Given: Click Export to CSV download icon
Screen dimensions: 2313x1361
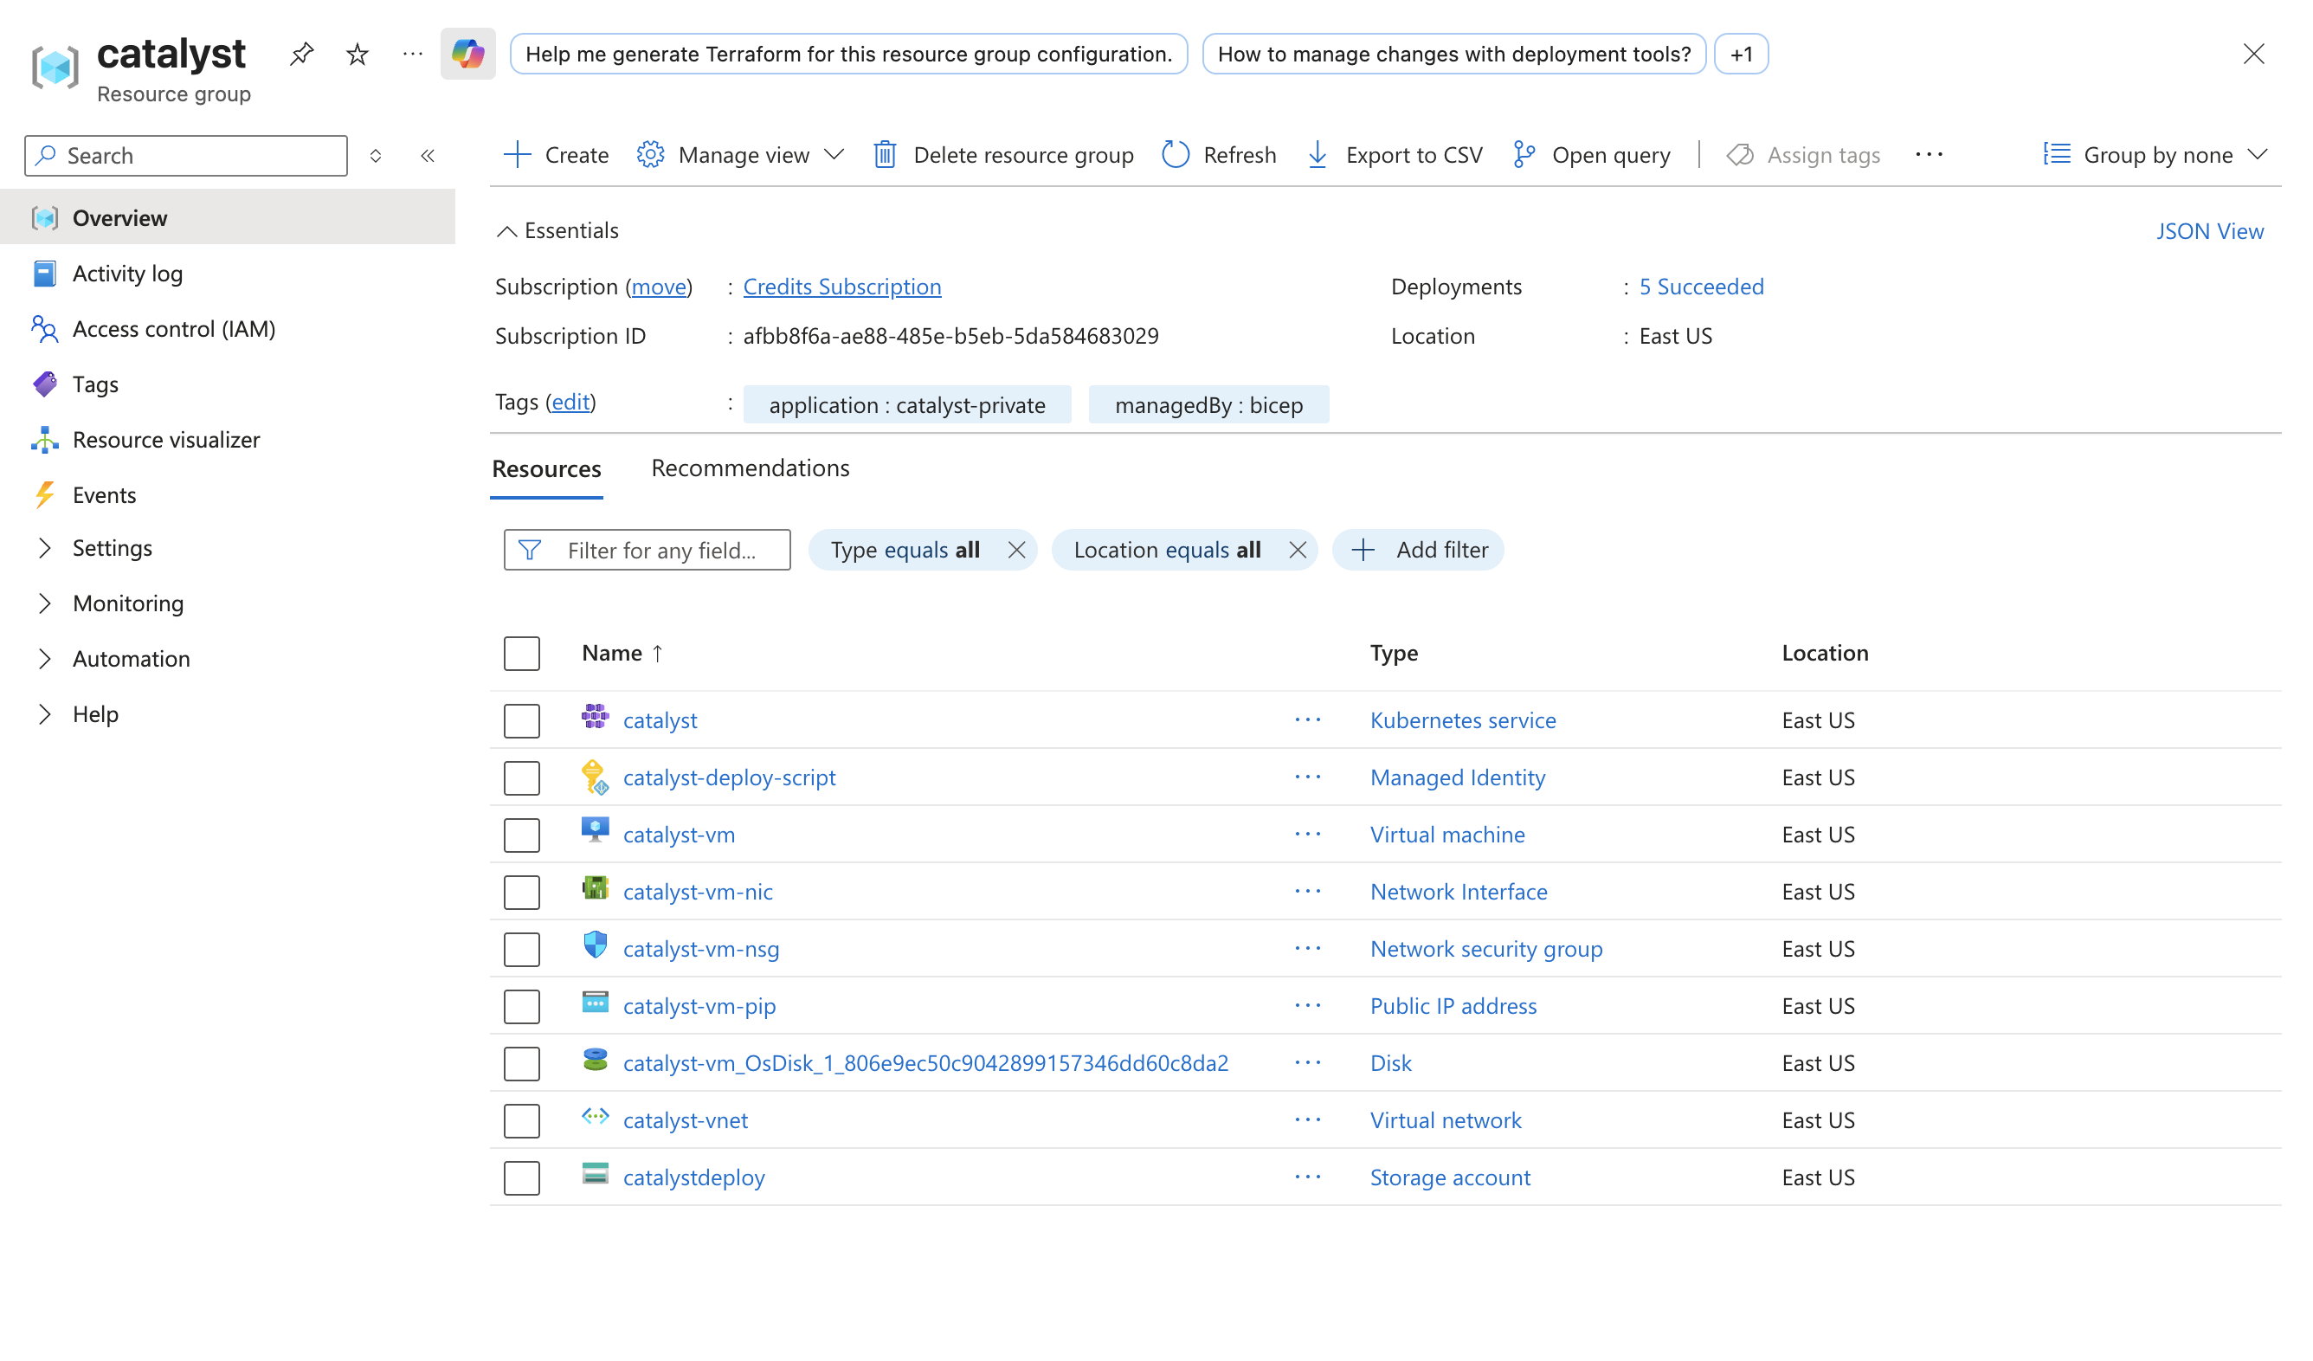Looking at the screenshot, I should tap(1318, 155).
